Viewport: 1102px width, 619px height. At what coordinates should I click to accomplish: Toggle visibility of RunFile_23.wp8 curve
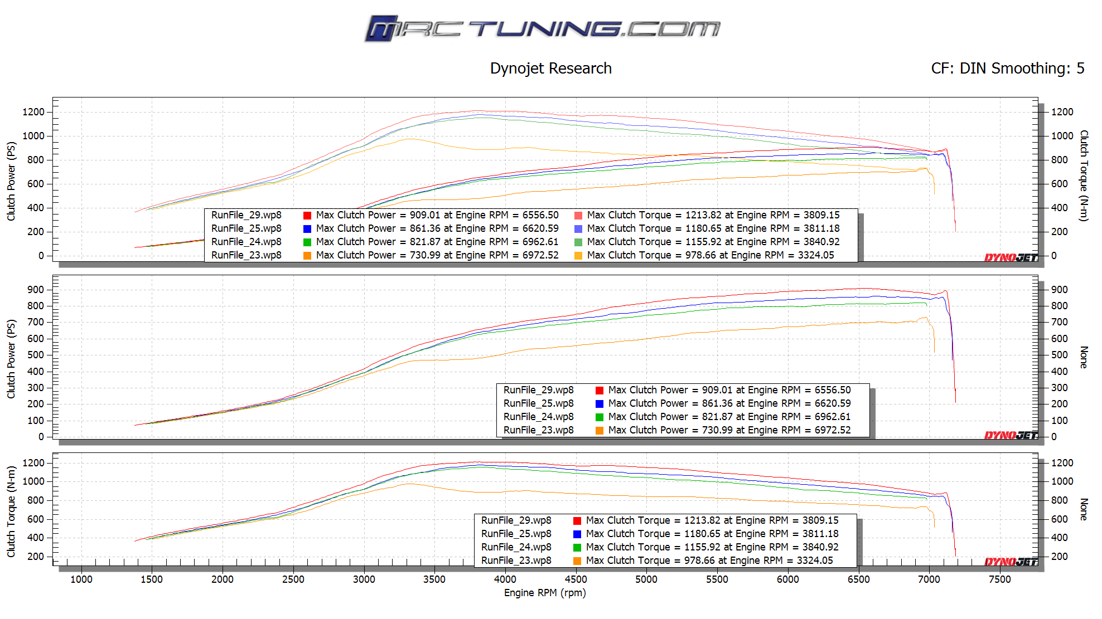pyautogui.click(x=246, y=255)
